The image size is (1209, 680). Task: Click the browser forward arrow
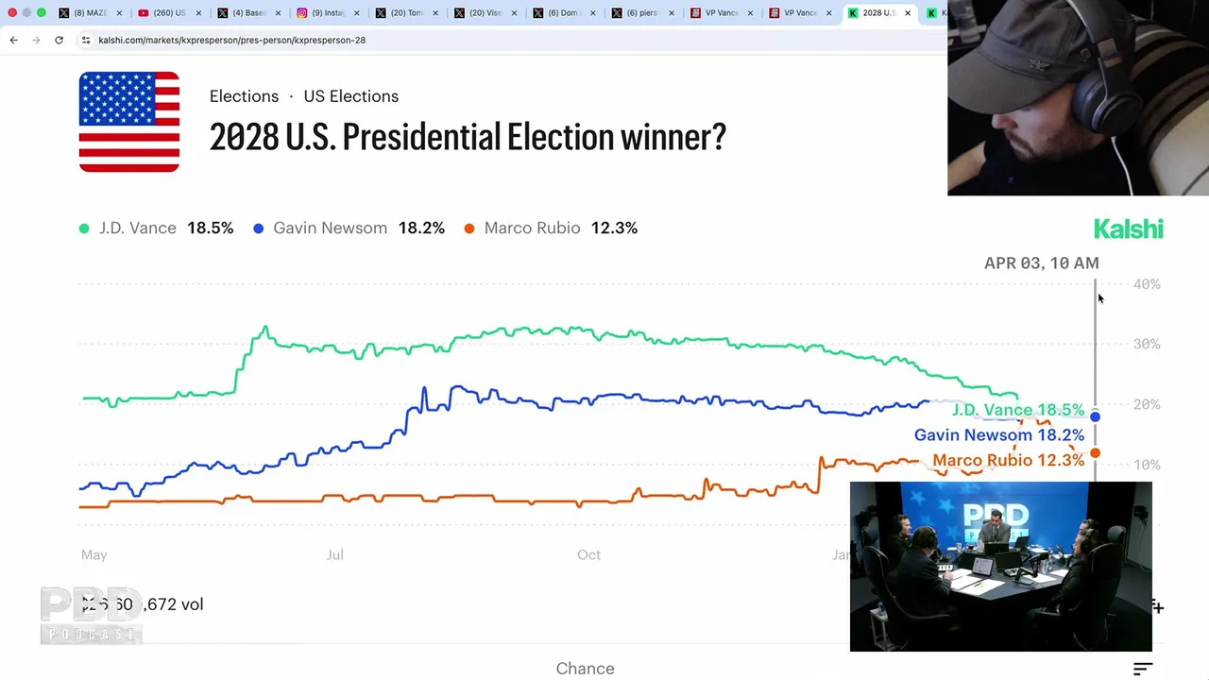coord(36,40)
